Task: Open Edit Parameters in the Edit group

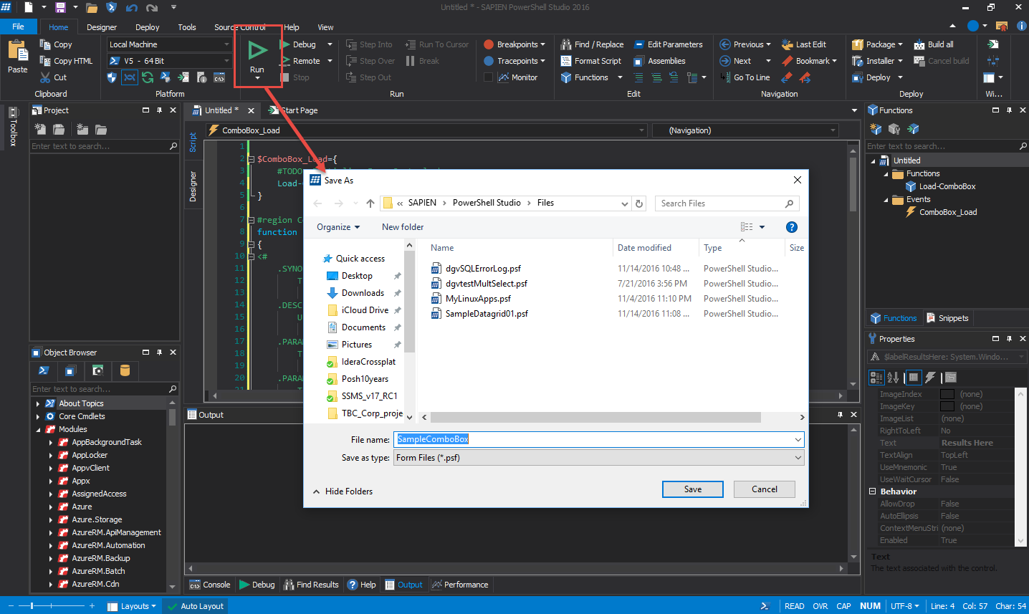Action: pyautogui.click(x=668, y=44)
